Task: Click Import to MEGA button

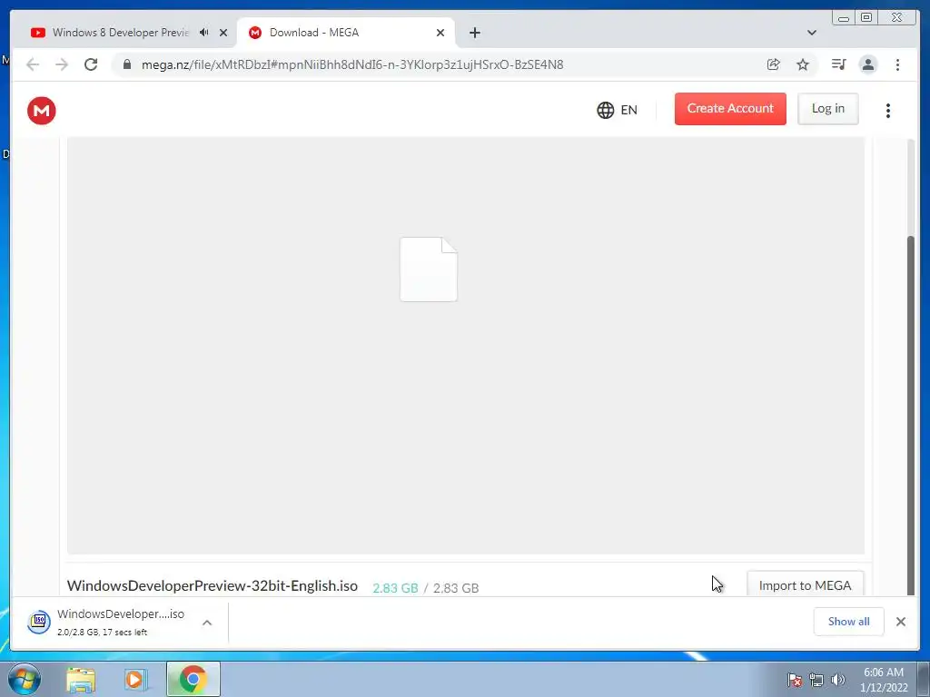Action: (x=805, y=585)
